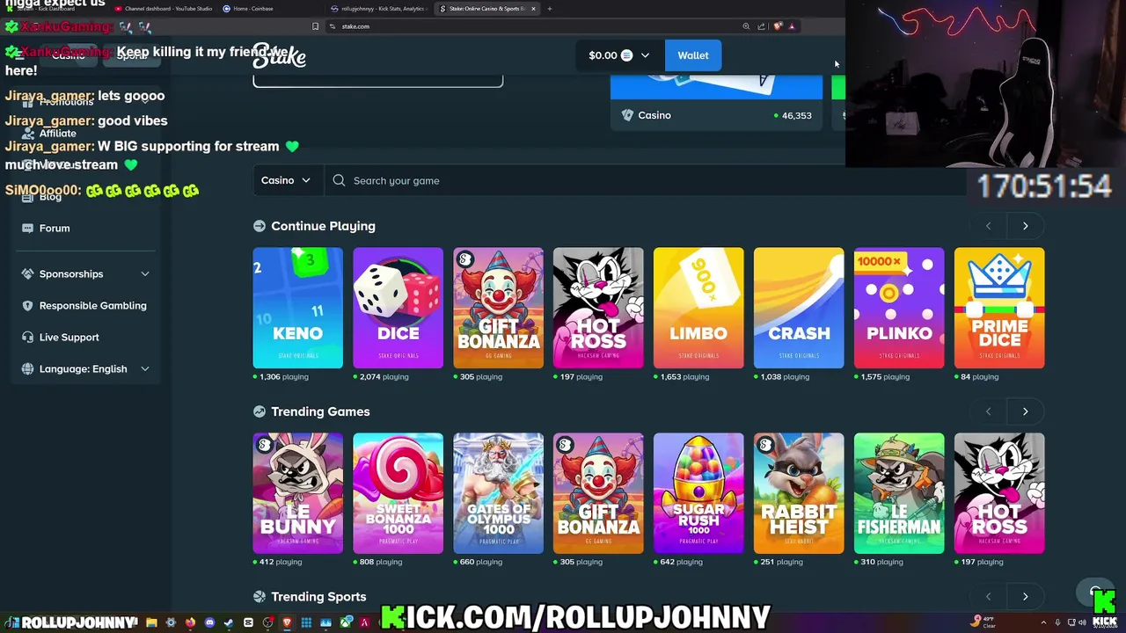This screenshot has height=633, width=1126.
Task: Open Discord from the taskbar
Action: (209, 622)
